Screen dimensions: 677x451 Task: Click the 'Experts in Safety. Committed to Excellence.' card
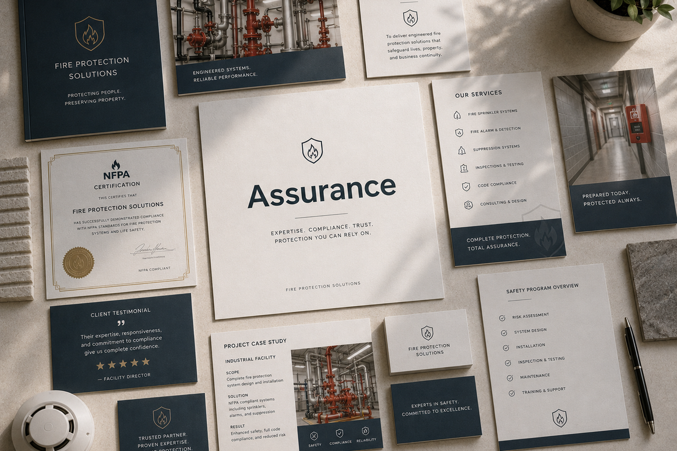(436, 409)
